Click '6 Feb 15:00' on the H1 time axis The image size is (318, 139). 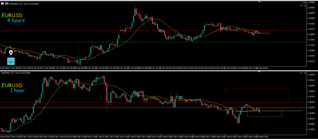[16, 137]
